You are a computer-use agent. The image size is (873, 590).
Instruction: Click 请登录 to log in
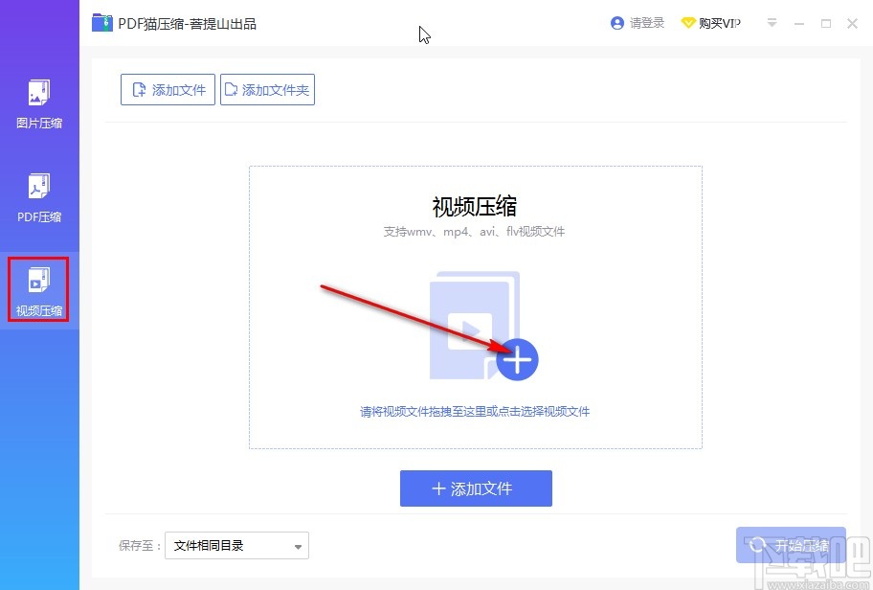638,23
